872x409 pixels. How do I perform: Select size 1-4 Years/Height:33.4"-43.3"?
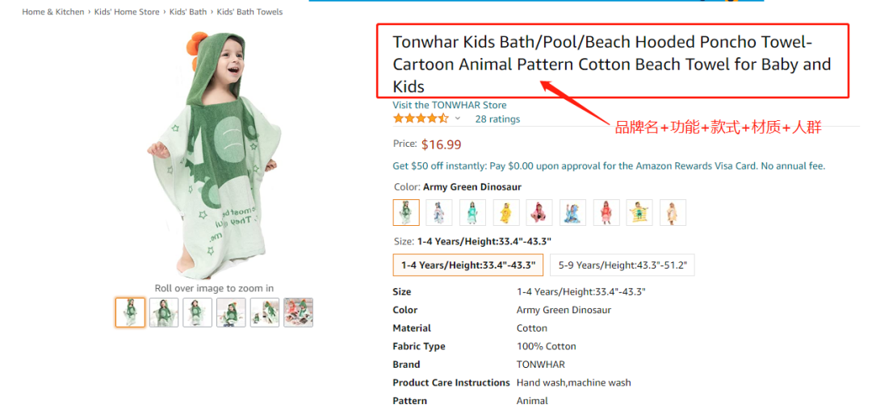click(x=467, y=265)
